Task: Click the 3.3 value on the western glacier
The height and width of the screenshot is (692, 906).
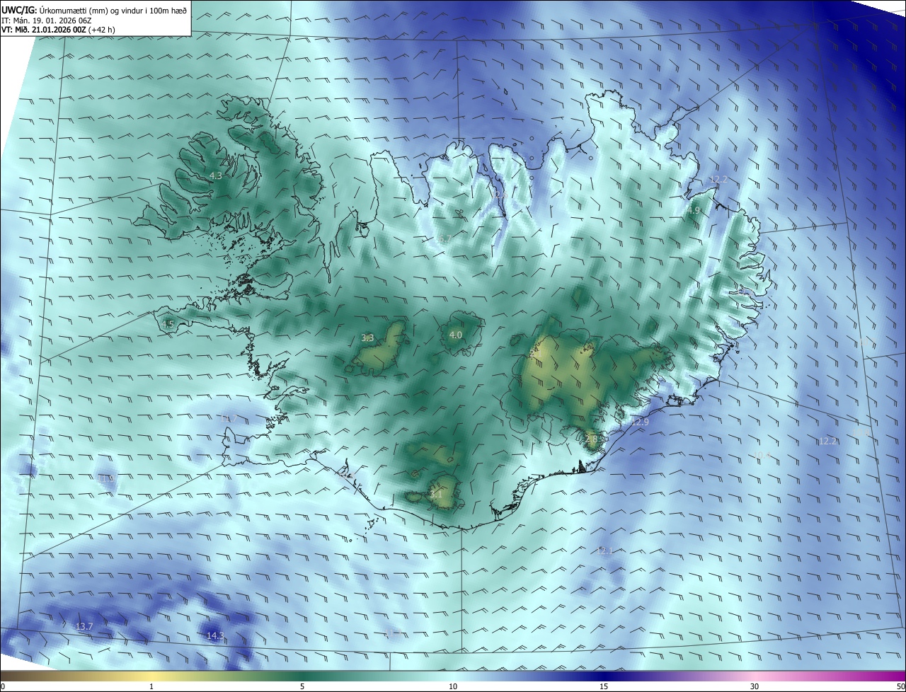Action: tap(367, 338)
